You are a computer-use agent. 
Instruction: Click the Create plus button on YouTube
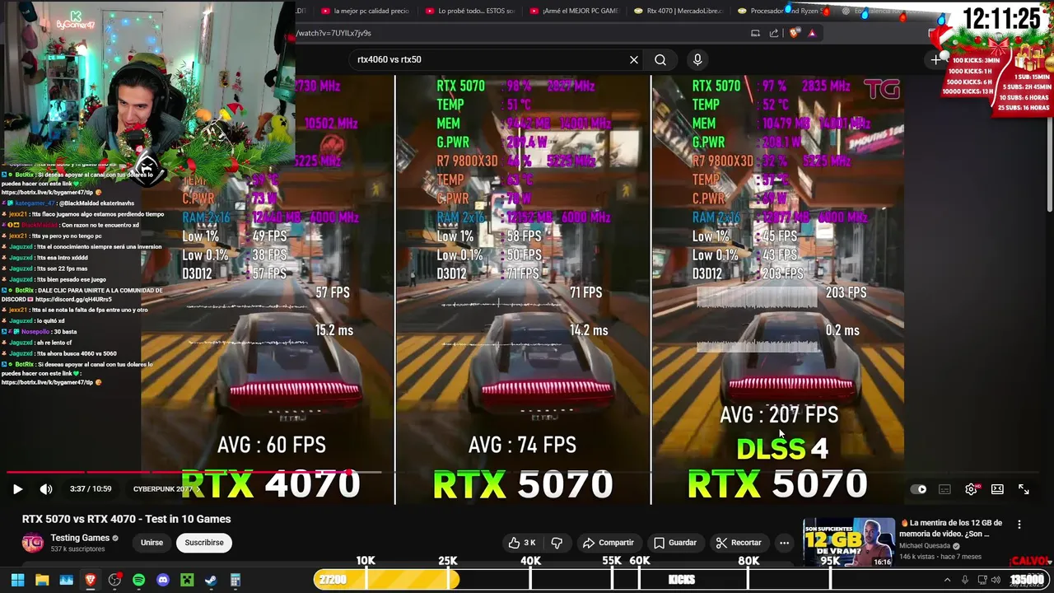tap(935, 59)
